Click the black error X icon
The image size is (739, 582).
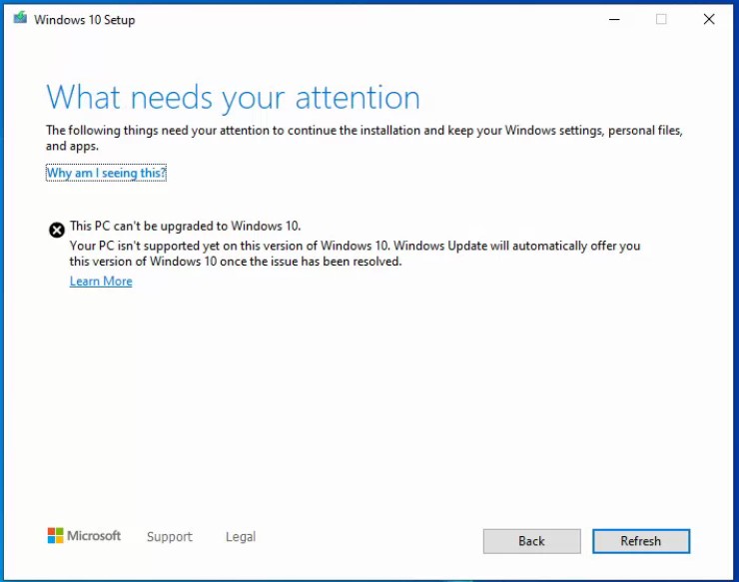click(x=57, y=230)
